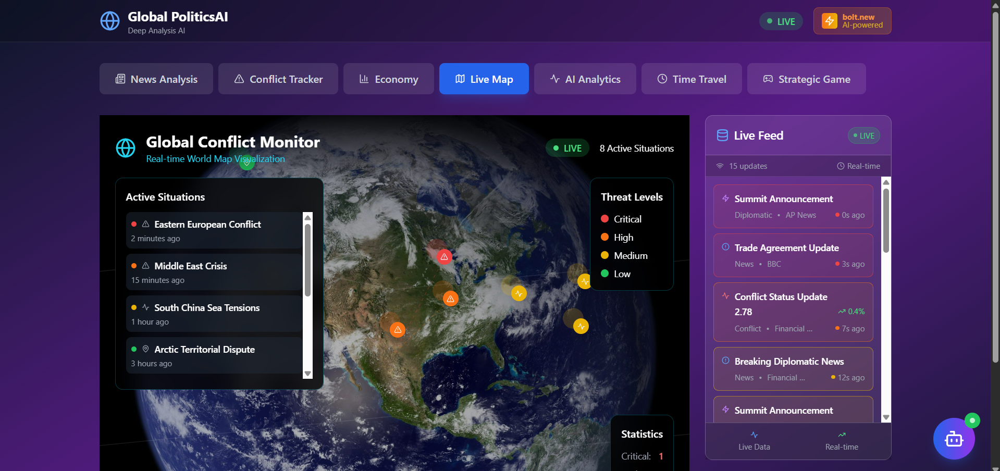Click the Live Data pulse icon
Screen dimensions: 1000x471
754,435
